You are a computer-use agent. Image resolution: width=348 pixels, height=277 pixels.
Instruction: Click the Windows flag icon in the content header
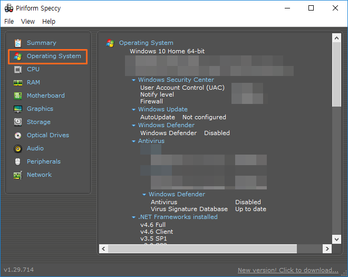pyautogui.click(x=110, y=43)
